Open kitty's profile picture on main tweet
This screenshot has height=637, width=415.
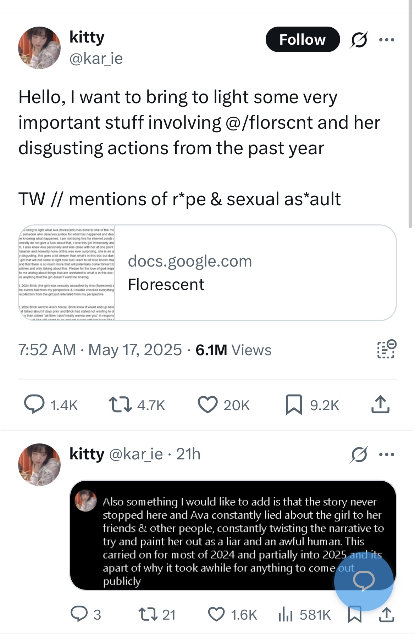pyautogui.click(x=39, y=48)
